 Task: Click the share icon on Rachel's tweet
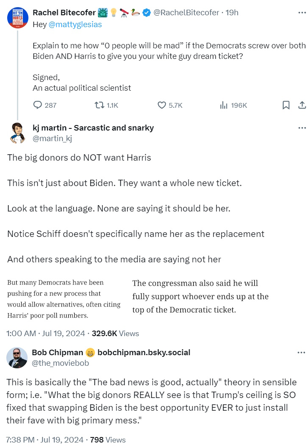point(302,105)
